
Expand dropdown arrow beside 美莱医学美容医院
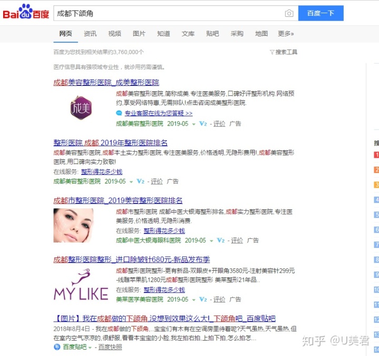click(194, 300)
